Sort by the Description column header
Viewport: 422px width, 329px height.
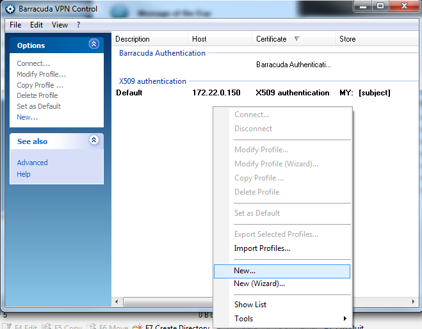coord(150,39)
